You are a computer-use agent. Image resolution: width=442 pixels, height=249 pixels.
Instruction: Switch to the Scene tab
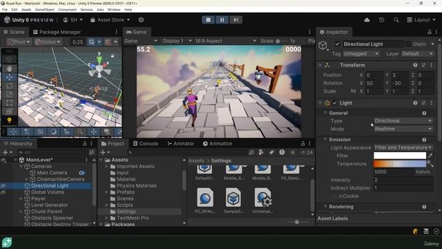tap(14, 32)
